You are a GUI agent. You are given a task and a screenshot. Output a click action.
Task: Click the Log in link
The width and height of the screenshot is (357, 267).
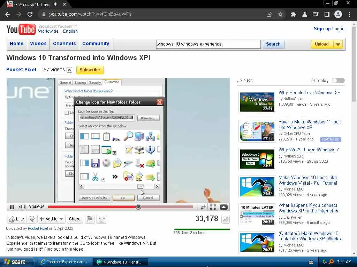coord(338,29)
